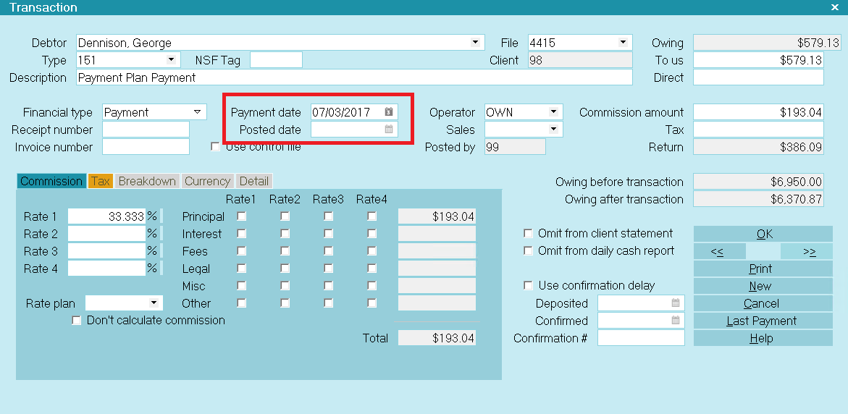Click the Rate 3 percentage field
This screenshot has width=848, height=414.
pyautogui.click(x=106, y=251)
